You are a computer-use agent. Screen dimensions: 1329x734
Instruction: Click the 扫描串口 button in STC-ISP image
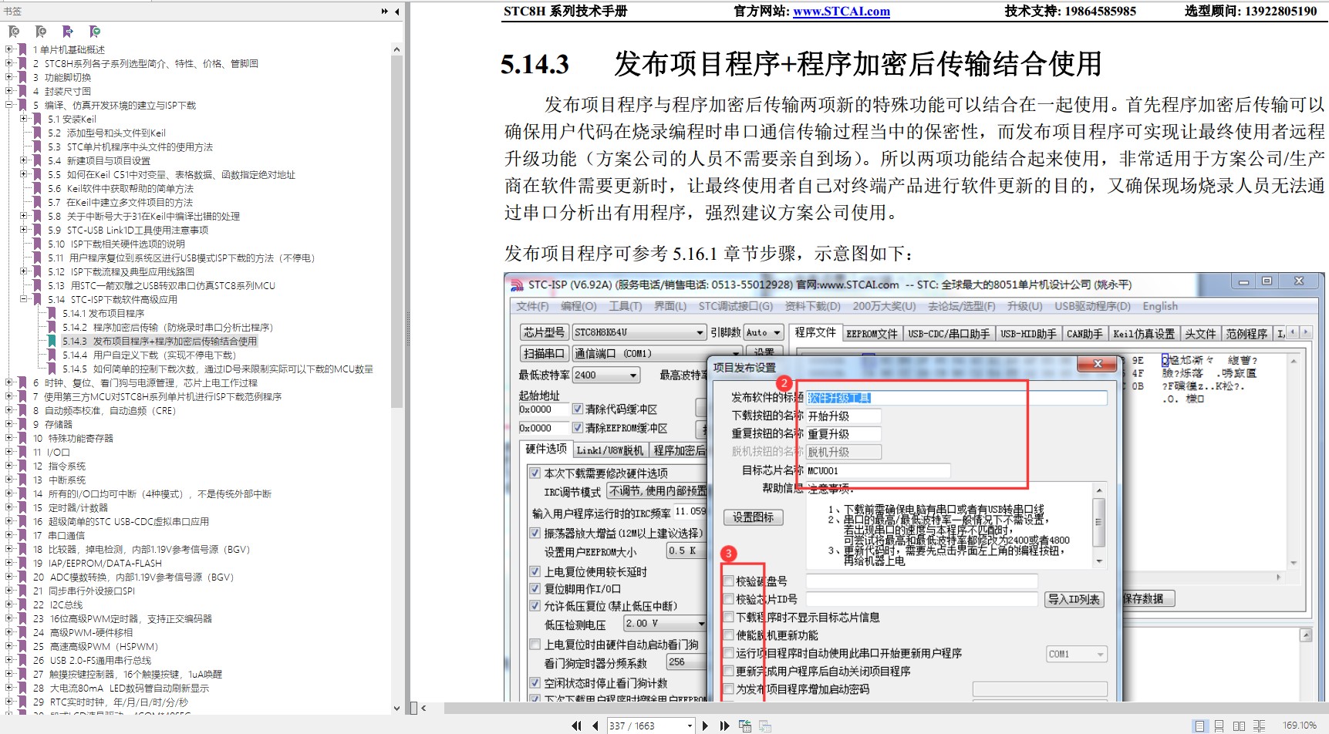click(544, 353)
